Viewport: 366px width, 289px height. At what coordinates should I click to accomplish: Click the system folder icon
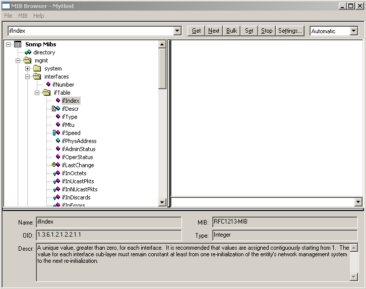tap(37, 68)
